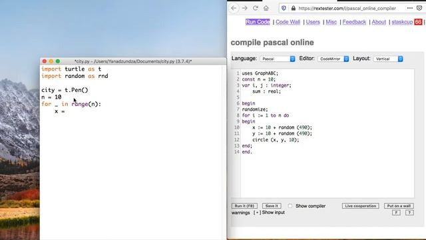The width and height of the screenshot is (426, 240).
Task: Toggle Show compiler warnings checkbox
Action: click(290, 206)
